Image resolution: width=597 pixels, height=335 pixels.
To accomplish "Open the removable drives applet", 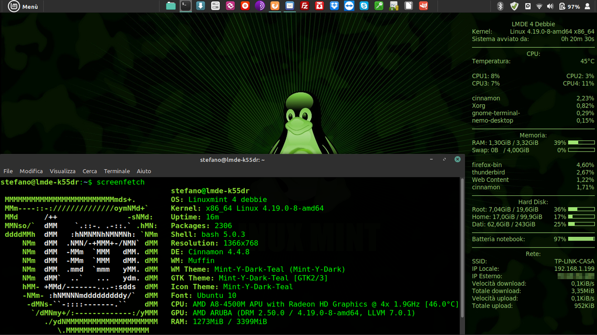I will click(x=528, y=7).
